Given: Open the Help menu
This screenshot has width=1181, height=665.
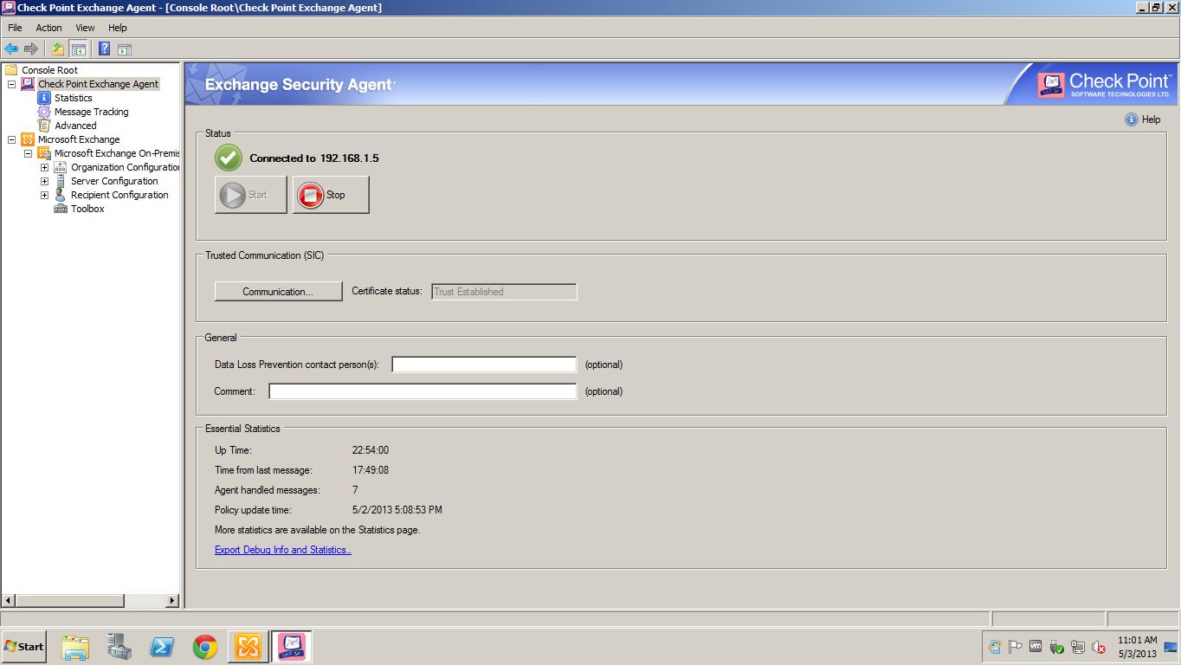Looking at the screenshot, I should tap(117, 28).
